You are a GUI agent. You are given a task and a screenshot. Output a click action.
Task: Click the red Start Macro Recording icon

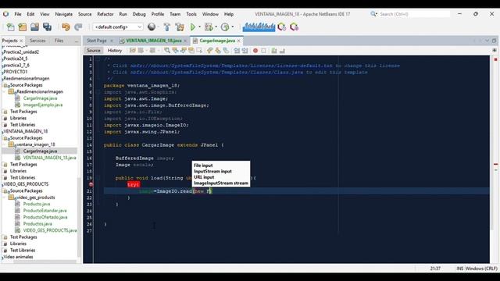(x=255, y=50)
